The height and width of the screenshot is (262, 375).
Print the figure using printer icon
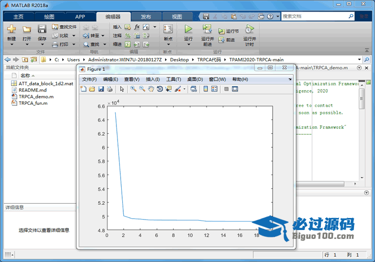(109, 89)
